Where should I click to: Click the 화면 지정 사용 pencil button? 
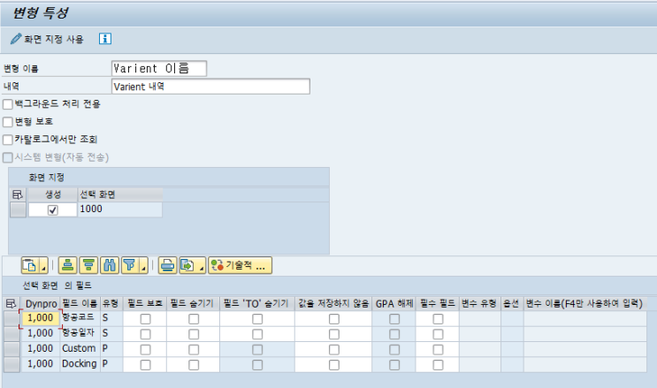(47, 39)
